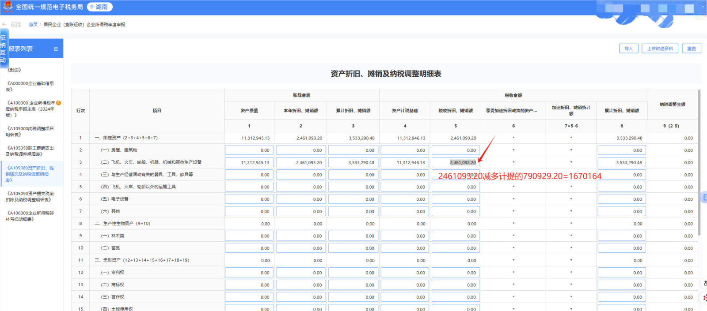Click the orange 4 badge on A100000
The image size is (707, 311).
pos(58,103)
